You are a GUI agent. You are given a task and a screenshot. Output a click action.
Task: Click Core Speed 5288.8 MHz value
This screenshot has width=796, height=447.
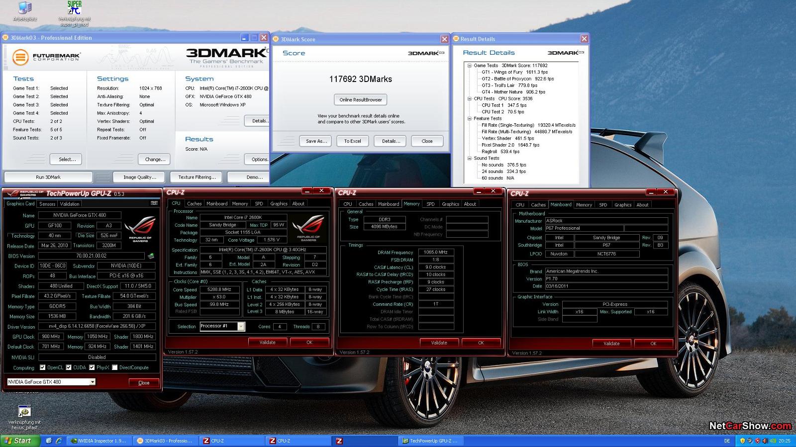click(219, 289)
